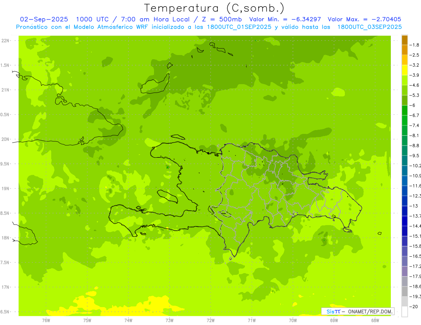This screenshot has height=325, width=421.
Task: Click the "68W" longitude label
Action: click(375, 320)
